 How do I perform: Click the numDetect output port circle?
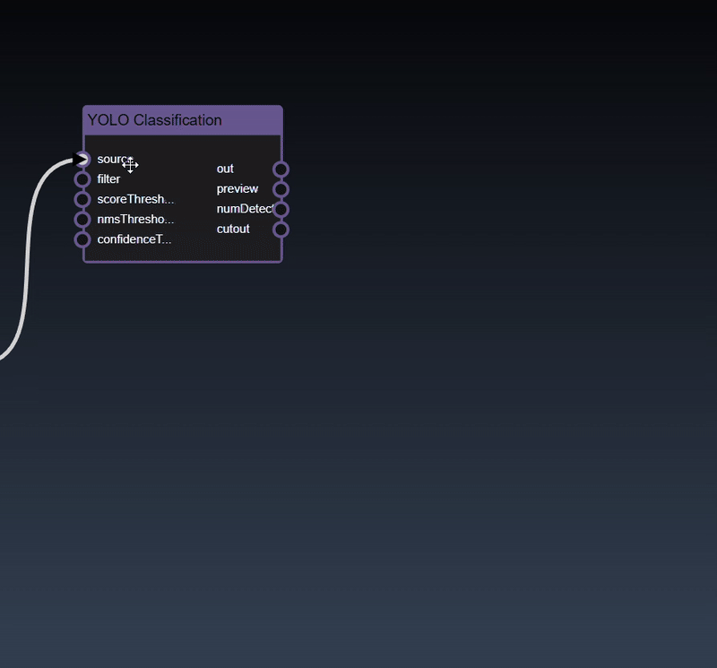coord(281,209)
